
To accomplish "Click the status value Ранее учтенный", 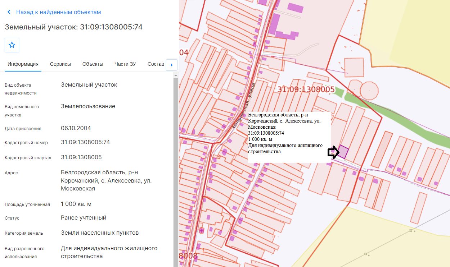I will click(84, 218).
